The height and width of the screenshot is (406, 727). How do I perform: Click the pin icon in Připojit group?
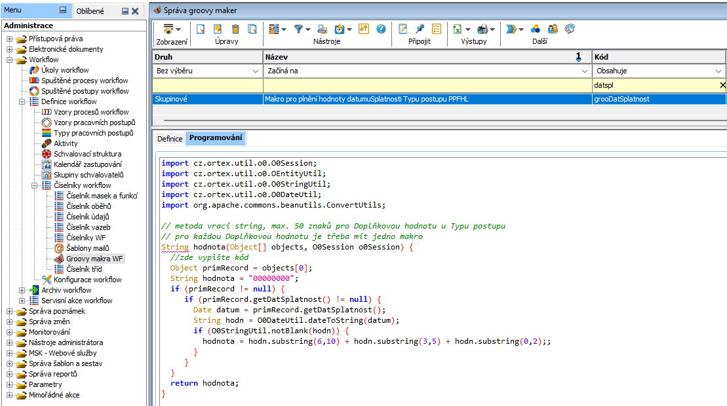point(420,29)
